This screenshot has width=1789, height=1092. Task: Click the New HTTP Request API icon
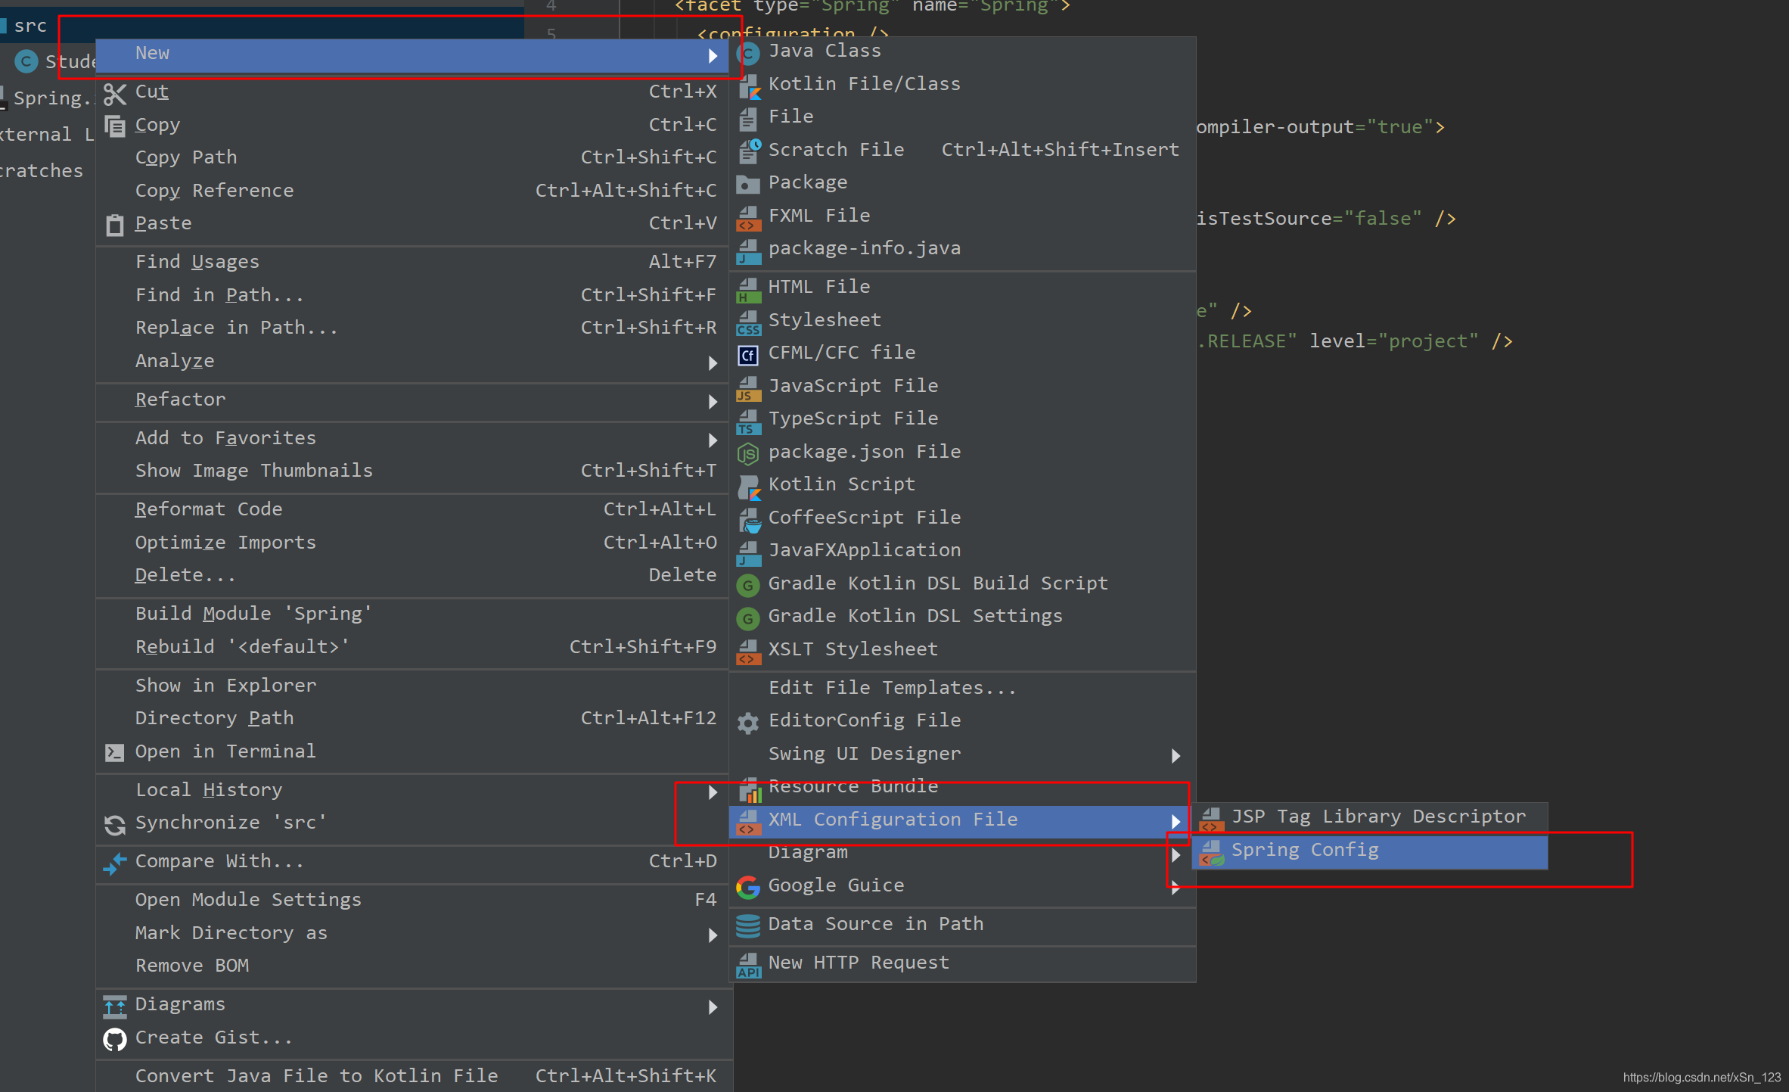coord(748,964)
